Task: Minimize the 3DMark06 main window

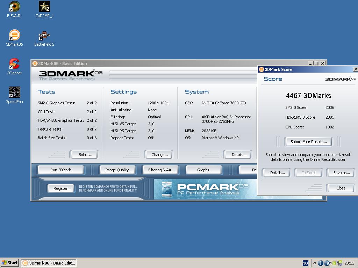Action: pos(310,64)
